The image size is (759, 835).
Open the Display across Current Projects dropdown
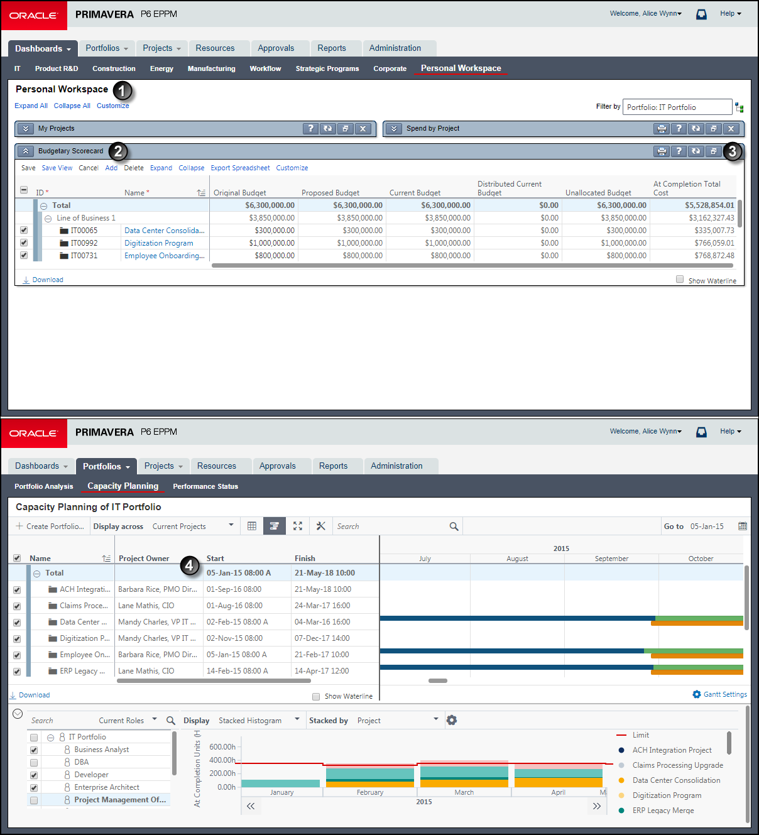(x=193, y=527)
